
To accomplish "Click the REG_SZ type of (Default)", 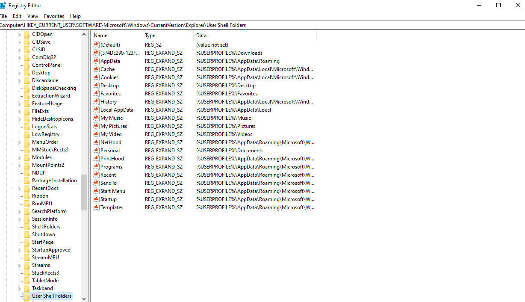I will pos(153,44).
